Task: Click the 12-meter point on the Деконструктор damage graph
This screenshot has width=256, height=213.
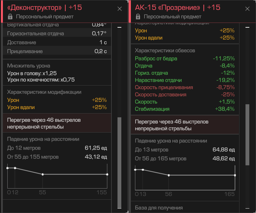Action: pyautogui.click(x=15, y=168)
